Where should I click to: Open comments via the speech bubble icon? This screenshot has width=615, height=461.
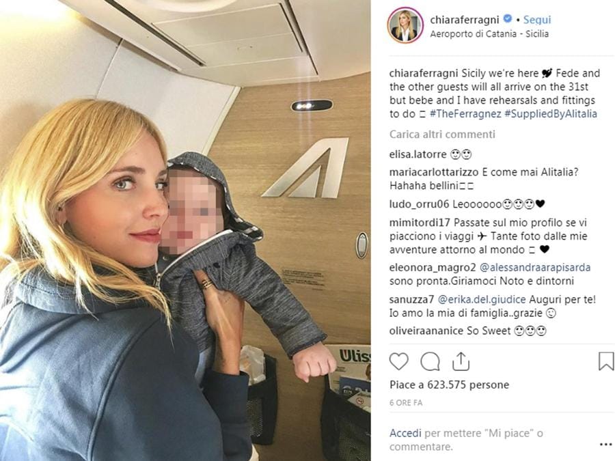pyautogui.click(x=430, y=361)
